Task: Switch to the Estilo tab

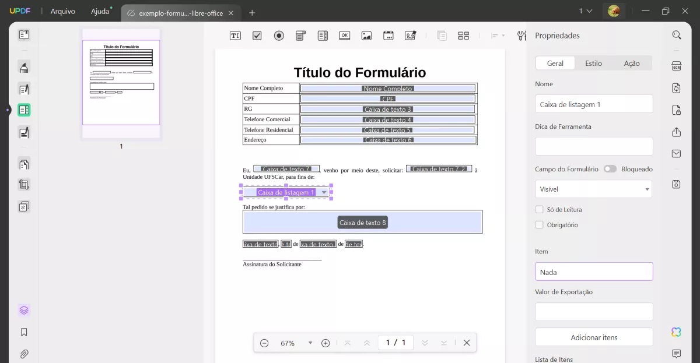Action: pos(593,63)
